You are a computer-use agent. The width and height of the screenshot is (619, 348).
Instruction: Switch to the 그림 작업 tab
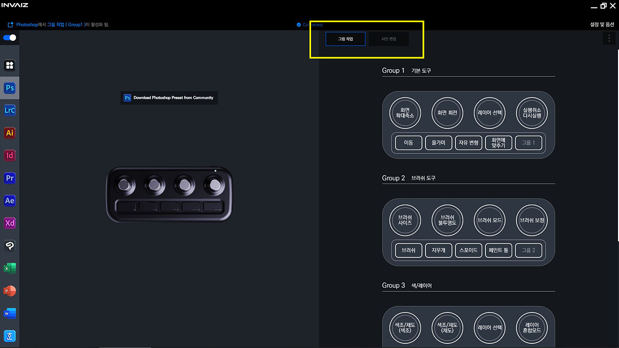click(346, 39)
